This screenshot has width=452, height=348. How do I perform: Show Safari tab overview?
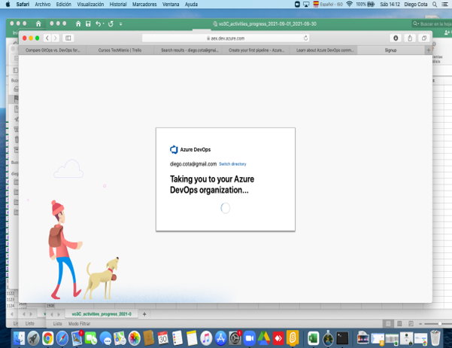point(424,38)
